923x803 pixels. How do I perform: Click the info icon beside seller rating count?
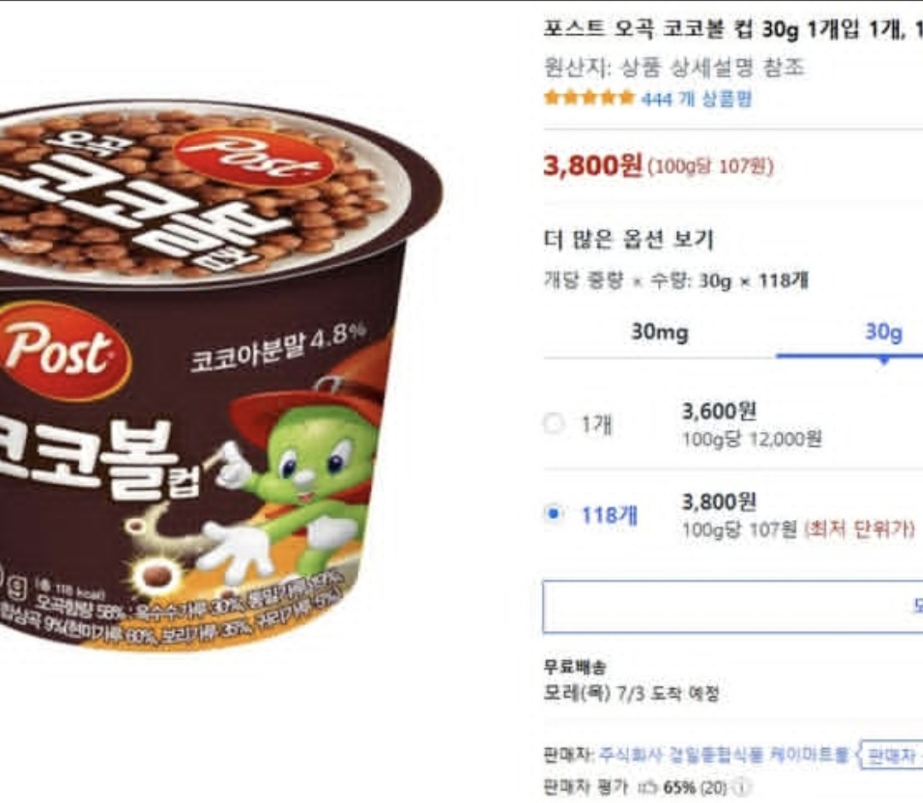tap(744, 788)
